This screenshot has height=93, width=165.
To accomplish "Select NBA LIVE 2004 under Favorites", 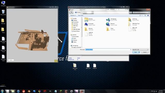I will 76,29.
